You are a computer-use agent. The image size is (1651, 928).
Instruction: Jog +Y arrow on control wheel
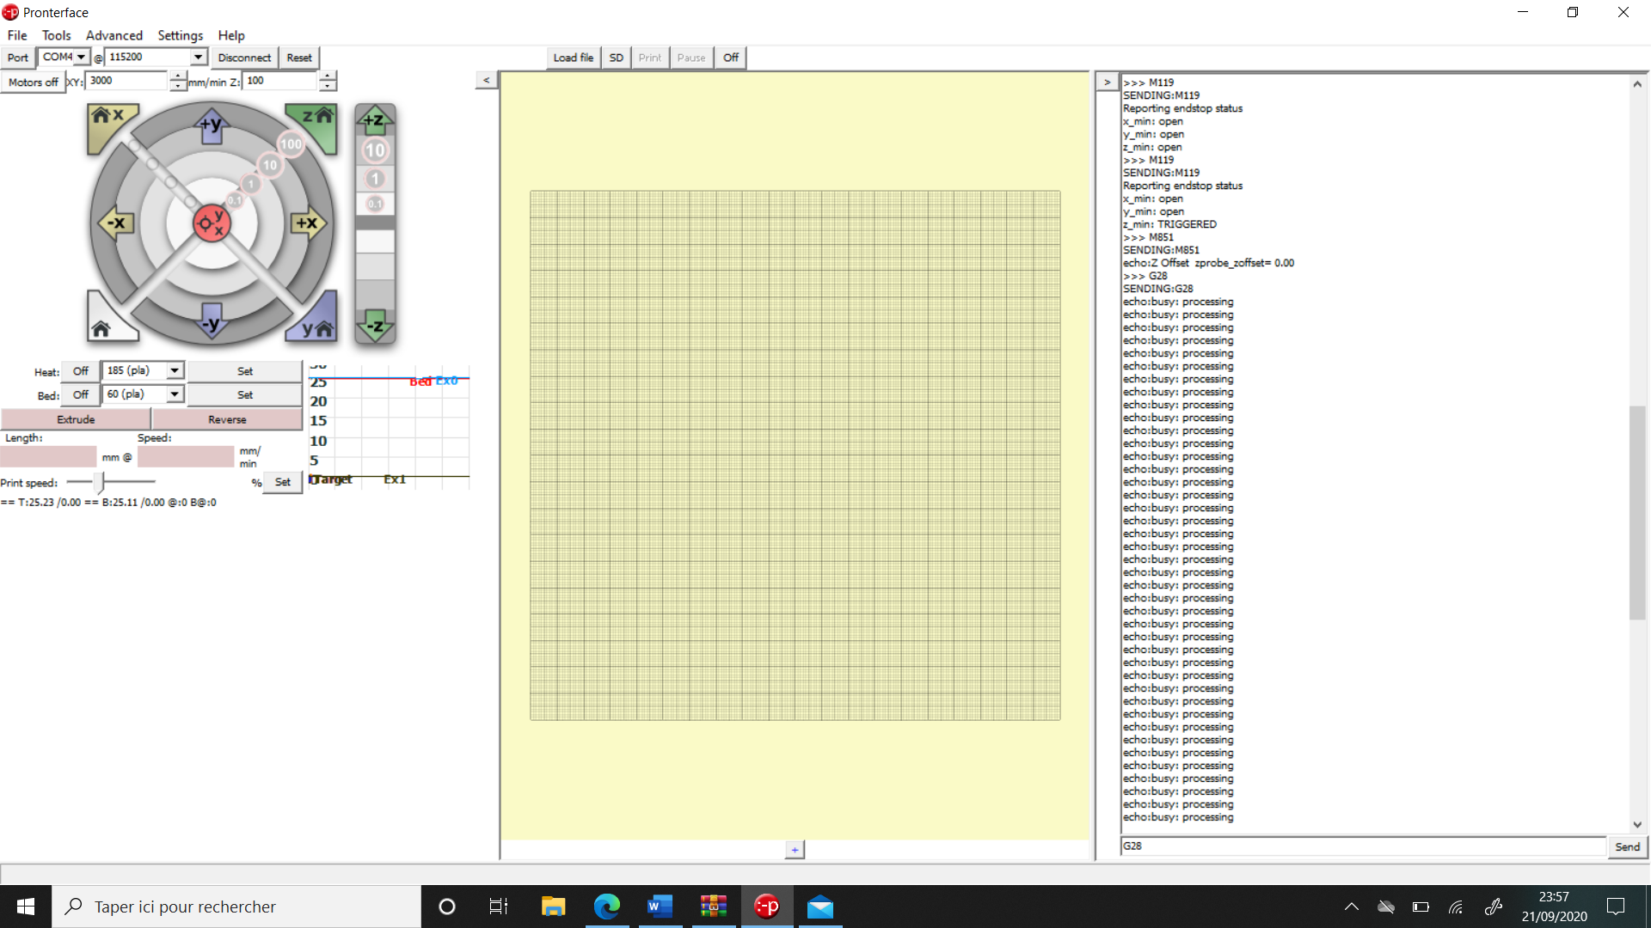[211, 125]
